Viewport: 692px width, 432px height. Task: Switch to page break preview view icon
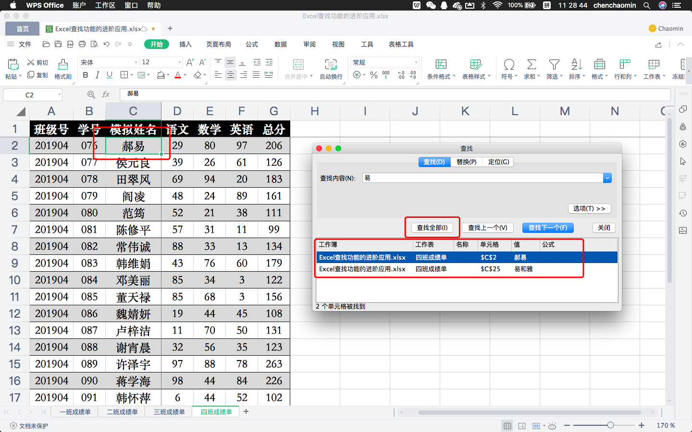[x=522, y=426]
